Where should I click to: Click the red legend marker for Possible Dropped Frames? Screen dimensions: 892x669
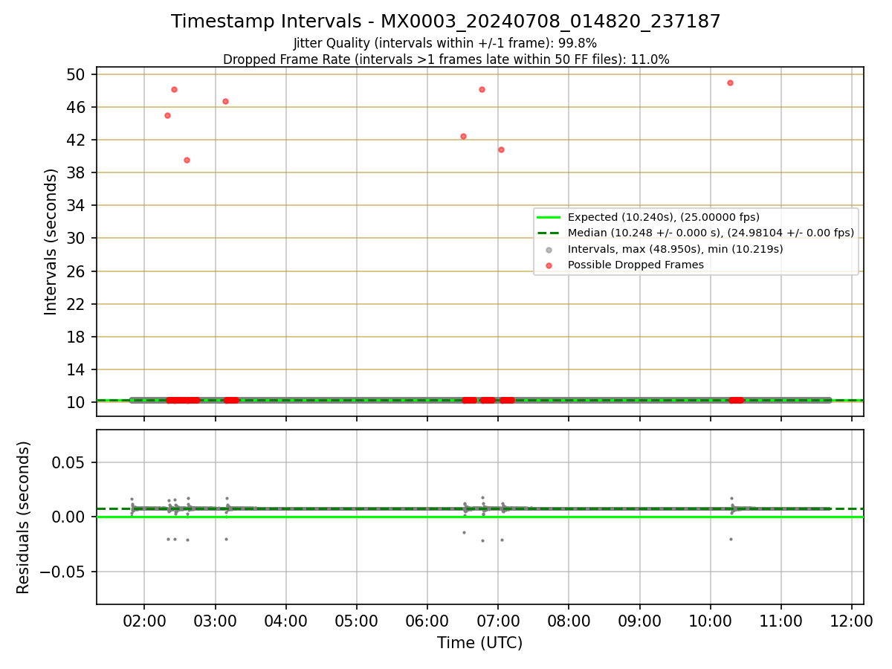549,265
